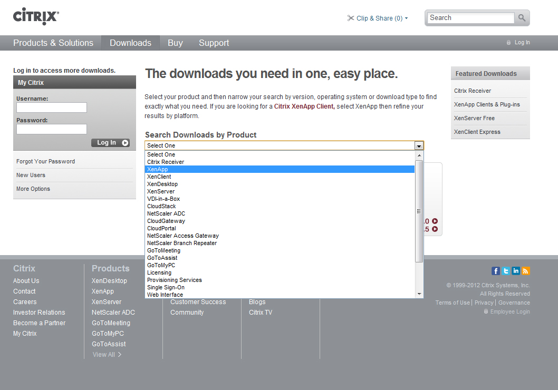Open More Options link
The height and width of the screenshot is (390, 558).
(x=33, y=189)
